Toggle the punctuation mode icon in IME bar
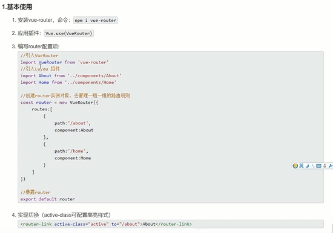The width and height of the screenshot is (333, 233). pos(313,166)
